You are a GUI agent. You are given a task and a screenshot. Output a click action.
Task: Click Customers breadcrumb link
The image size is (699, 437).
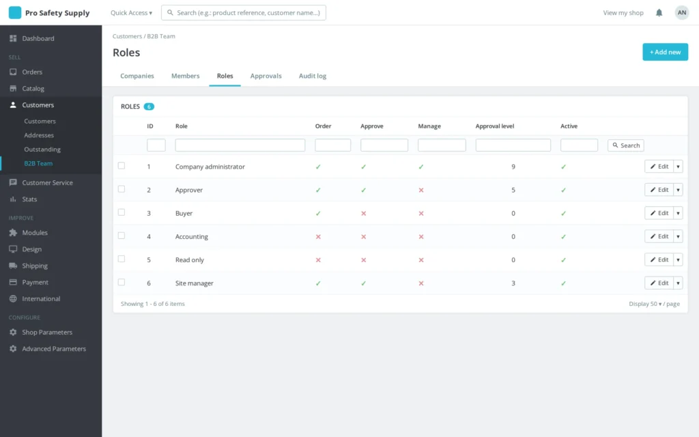click(x=127, y=36)
